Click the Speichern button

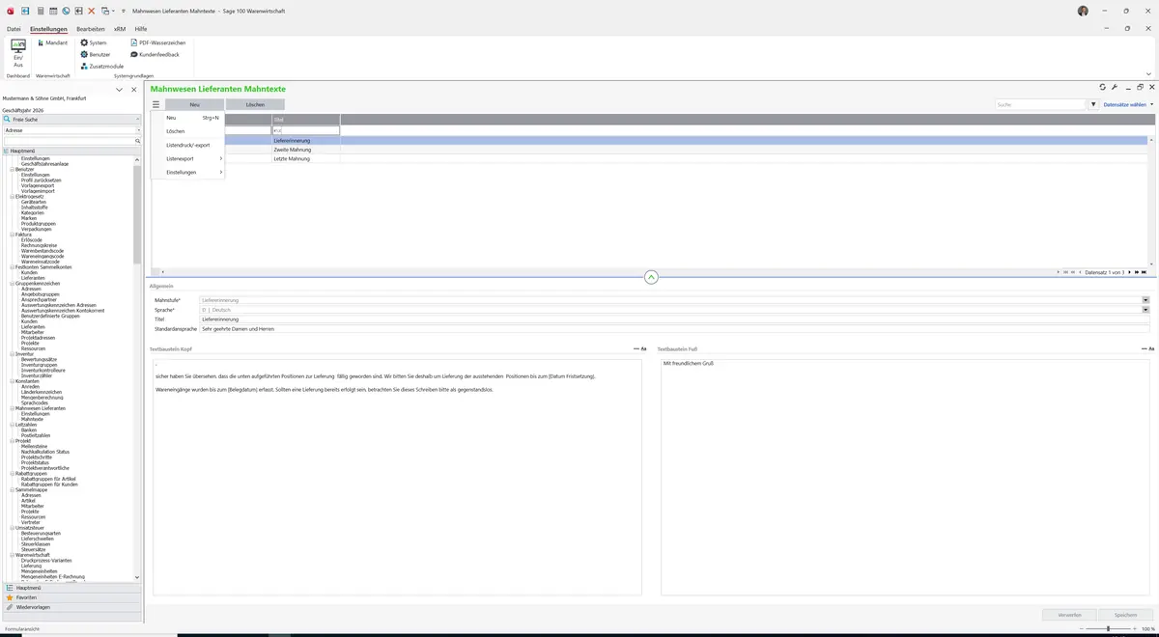coord(1126,614)
